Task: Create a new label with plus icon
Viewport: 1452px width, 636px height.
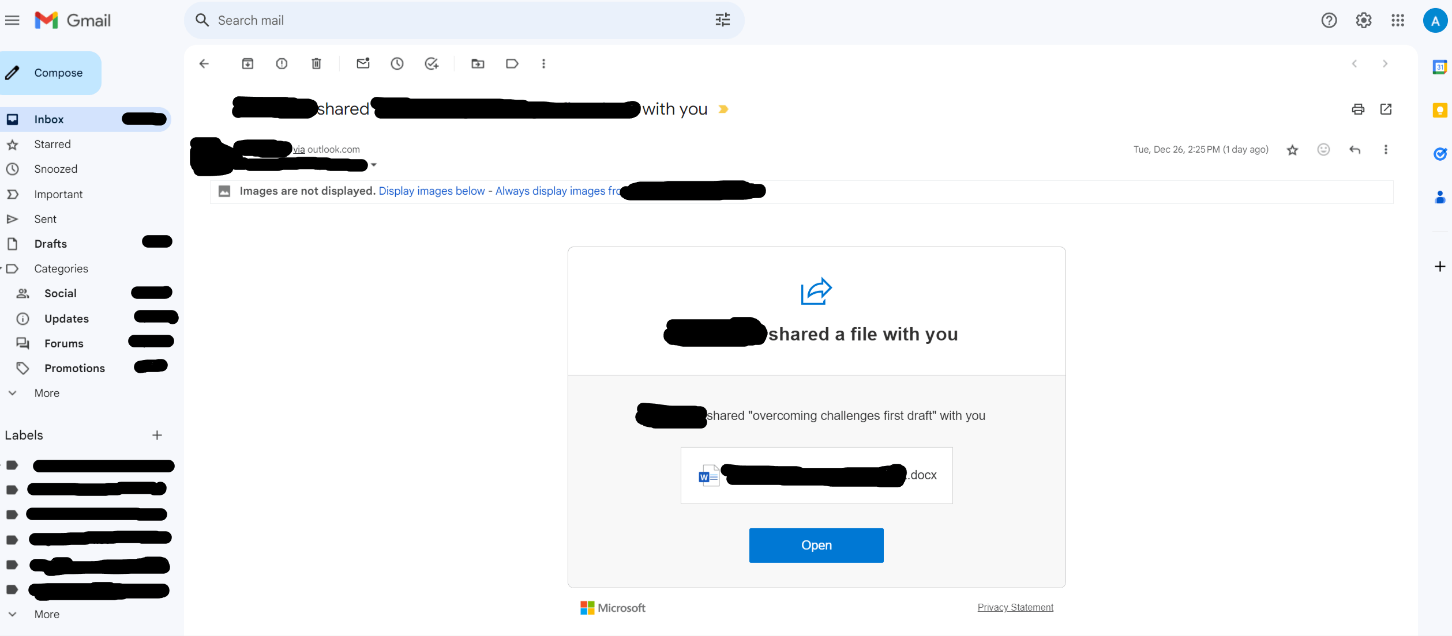Action: coord(157,436)
